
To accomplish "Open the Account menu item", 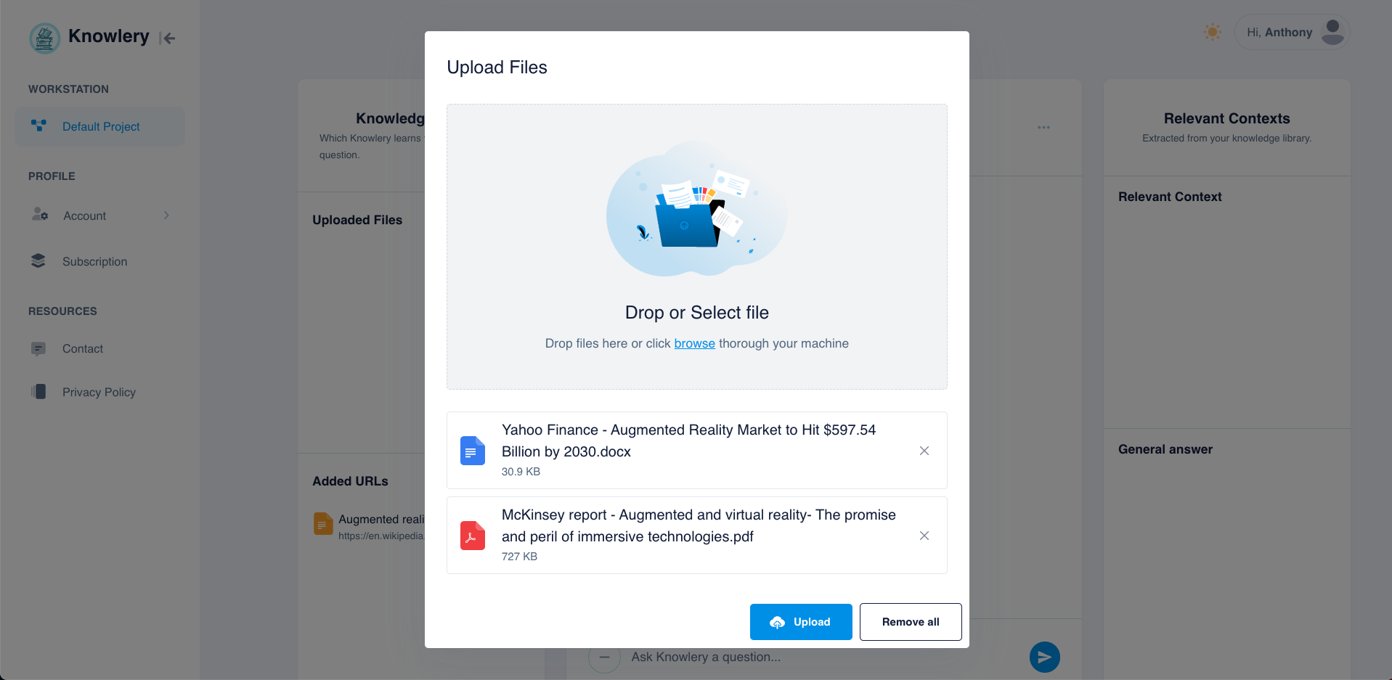I will click(99, 216).
